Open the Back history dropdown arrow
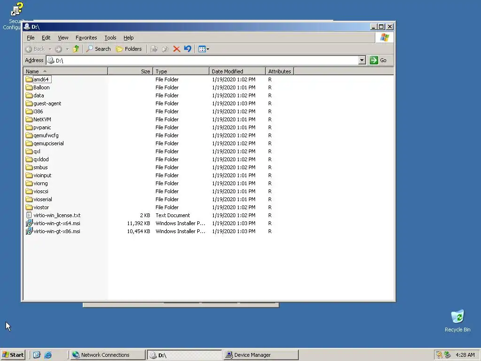 50,49
